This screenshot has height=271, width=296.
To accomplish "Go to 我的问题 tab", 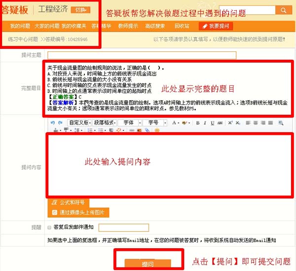I will 20,26.
